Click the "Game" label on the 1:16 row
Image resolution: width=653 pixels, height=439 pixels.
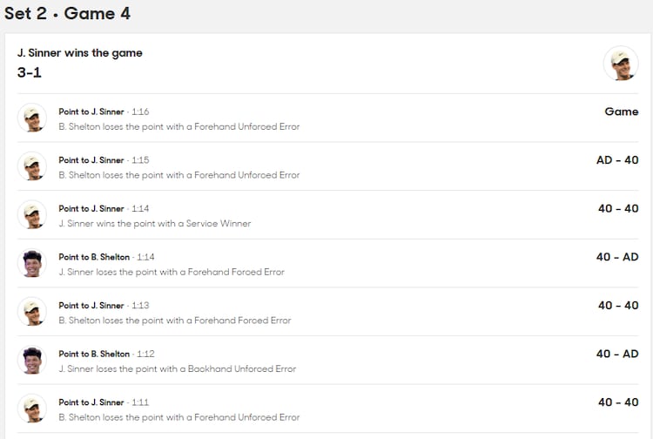click(622, 111)
